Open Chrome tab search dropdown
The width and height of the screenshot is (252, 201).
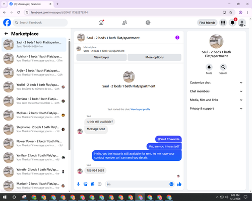tap(4, 4)
